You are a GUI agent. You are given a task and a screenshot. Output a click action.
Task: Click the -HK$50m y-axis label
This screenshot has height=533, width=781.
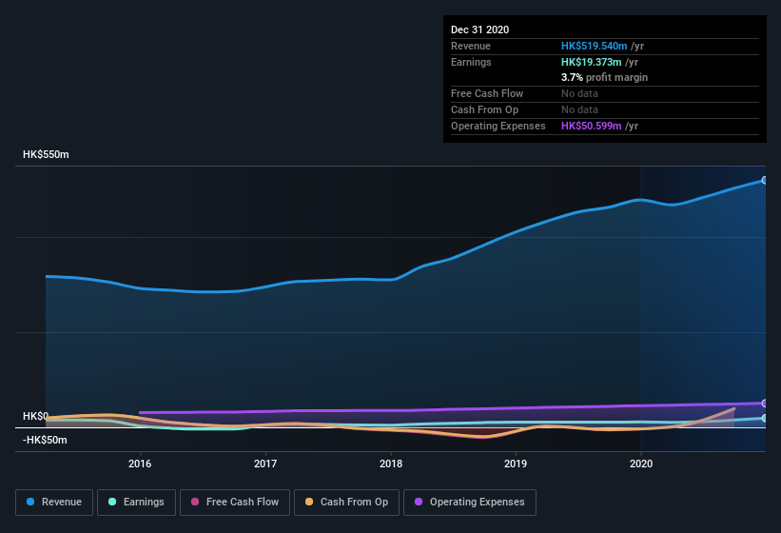click(x=45, y=440)
